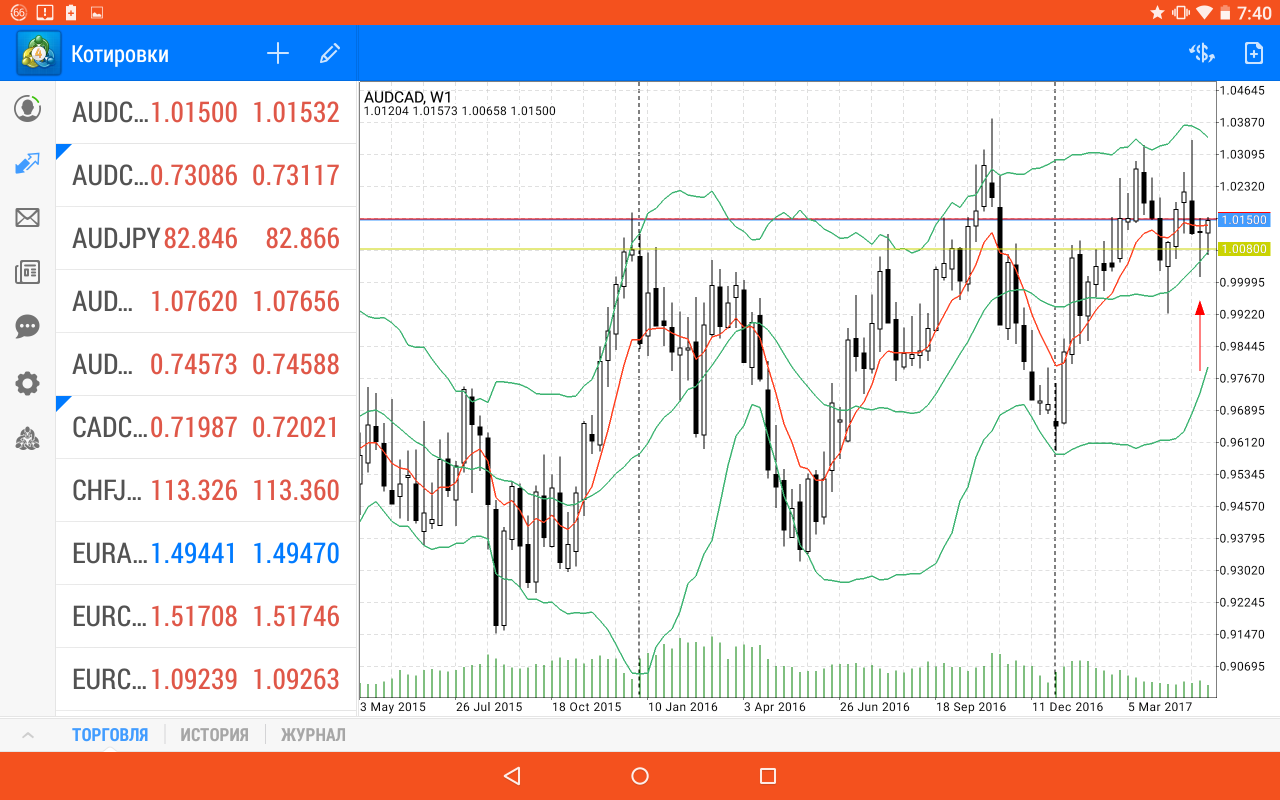Screen dimensions: 1280x800
Task: Select AUDC quote row priced 0.73086
Action: (x=206, y=175)
